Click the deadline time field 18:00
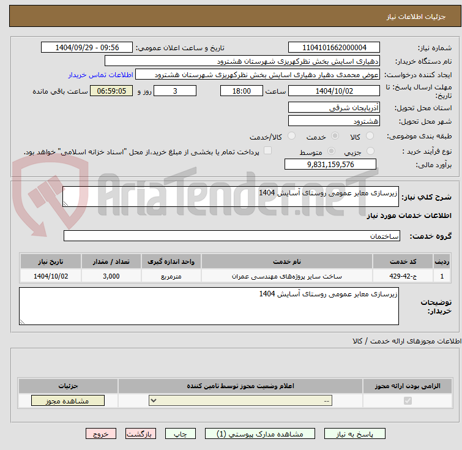 click(241, 91)
